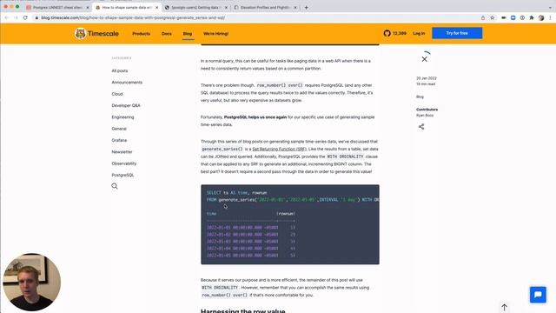The width and height of the screenshot is (556, 313).
Task: Click the sidebar search magnifier icon
Action: (x=115, y=186)
